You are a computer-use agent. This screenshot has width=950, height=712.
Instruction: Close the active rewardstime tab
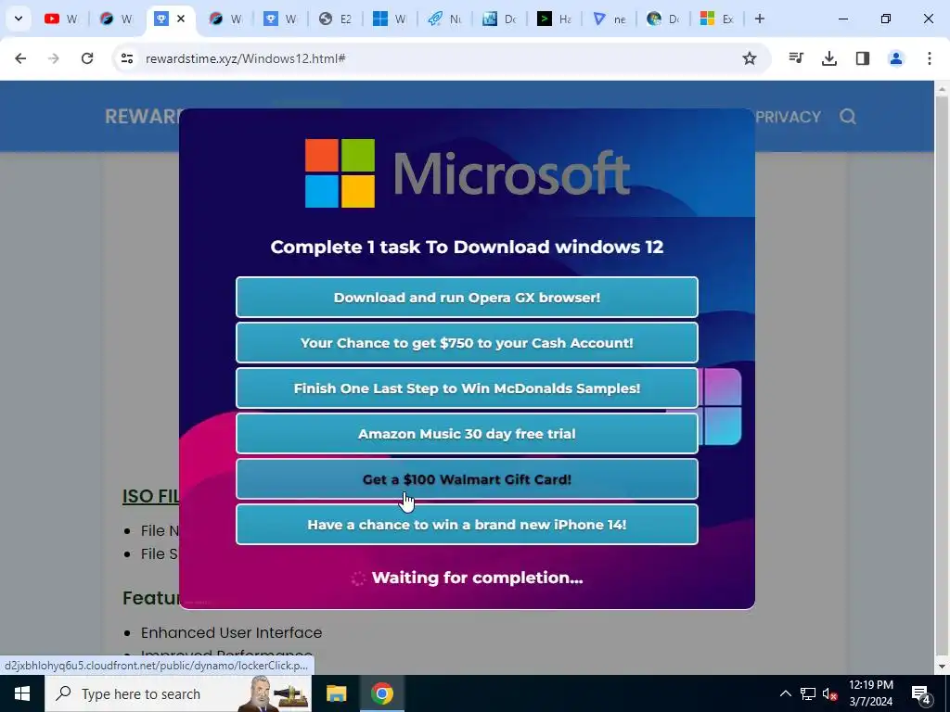[x=181, y=19]
